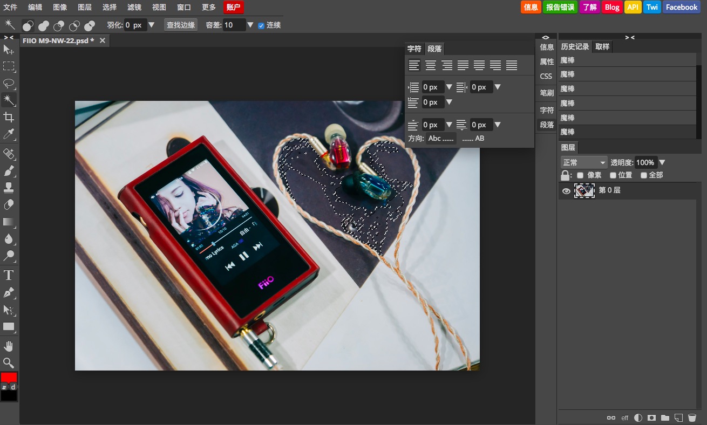Click the 查找边缘 button
The image size is (707, 425).
(x=181, y=25)
